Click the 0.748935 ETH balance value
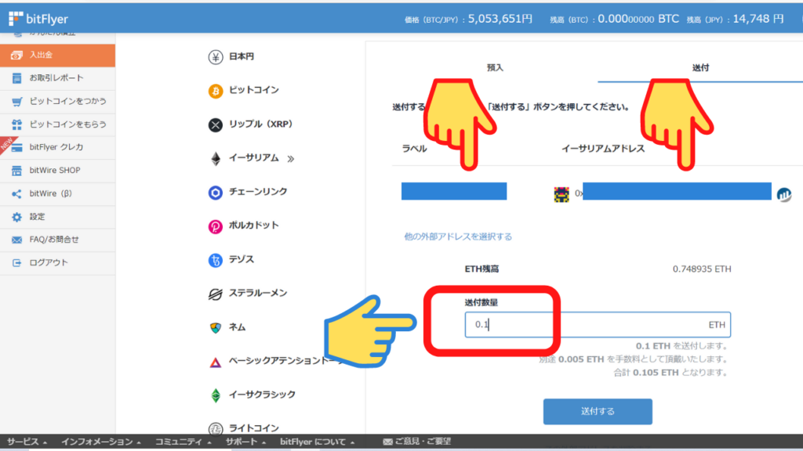The image size is (803, 451). (702, 269)
